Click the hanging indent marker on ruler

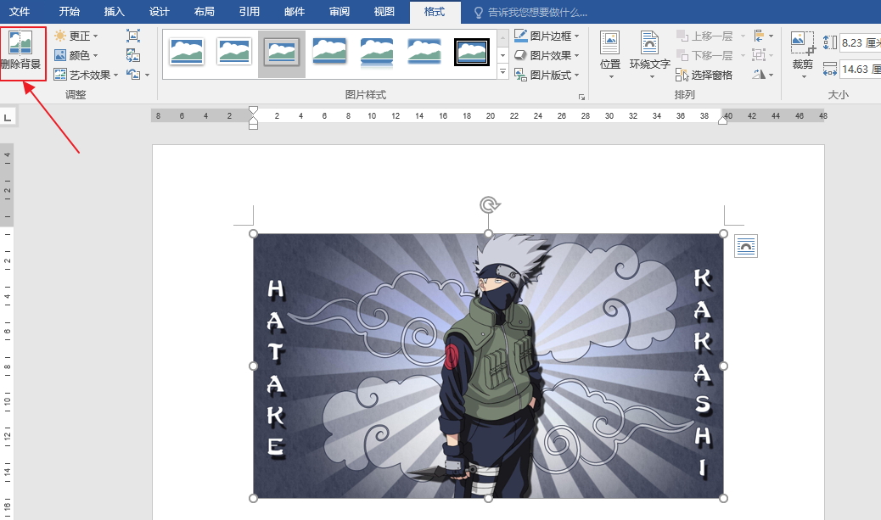254,120
